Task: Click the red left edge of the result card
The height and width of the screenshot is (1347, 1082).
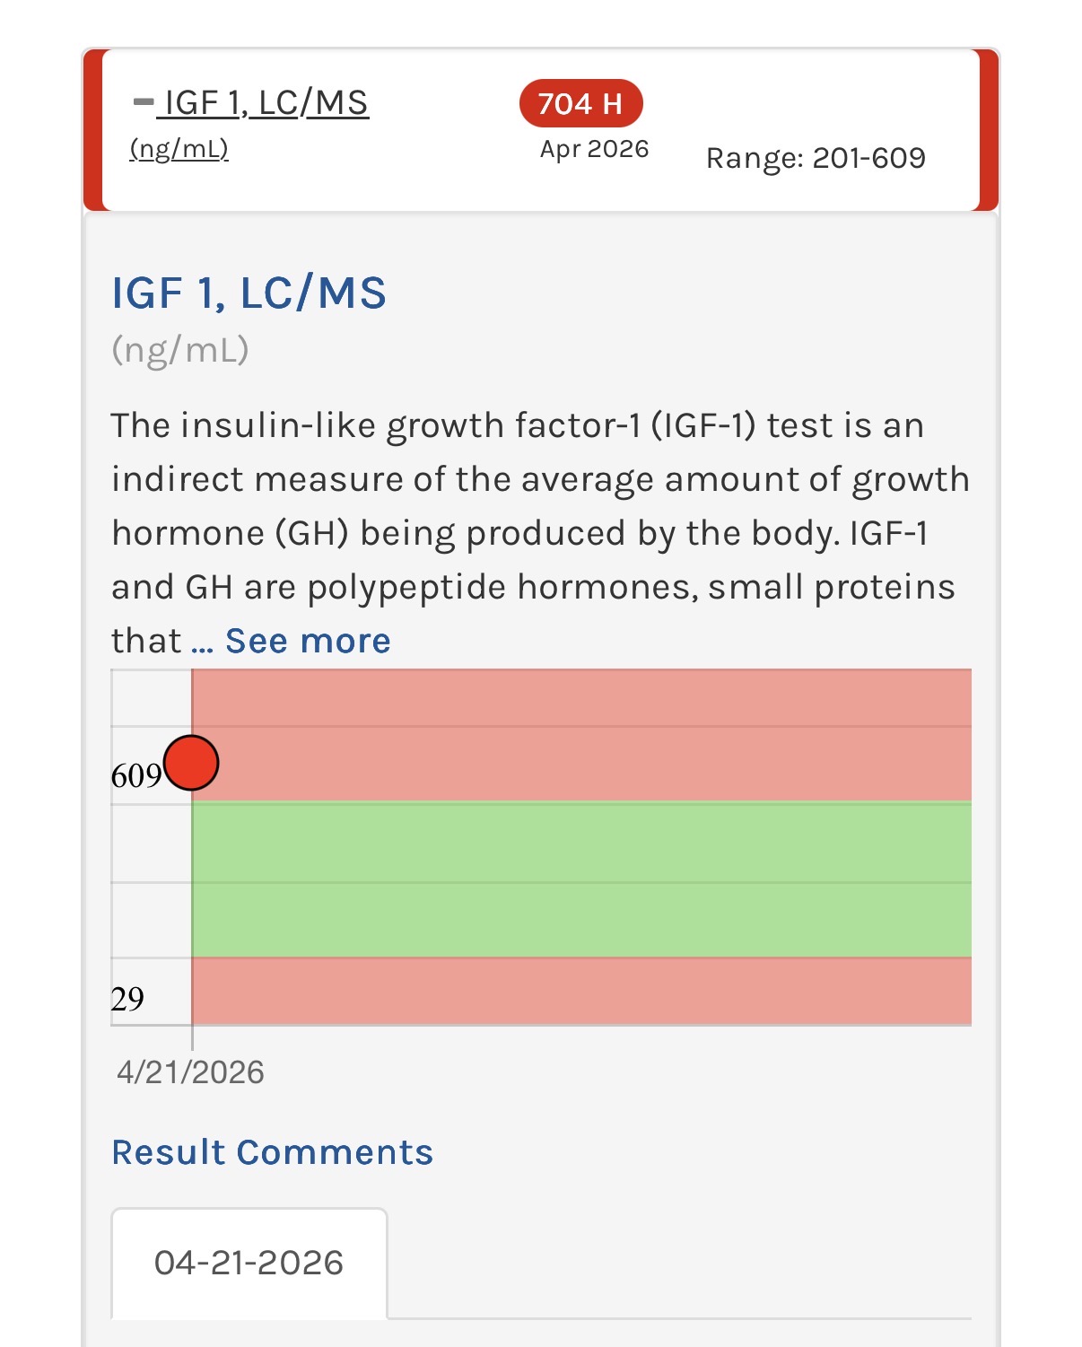Action: coord(92,130)
